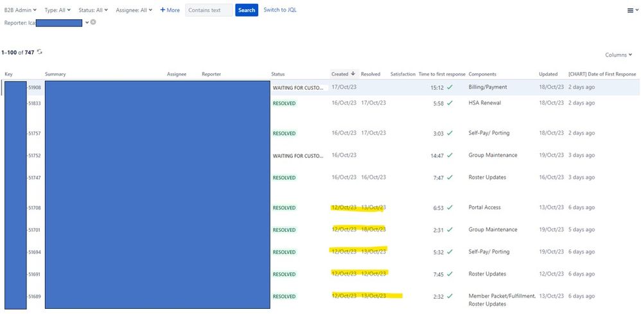Sort by Time to first response header
The image size is (641, 314).
point(442,74)
